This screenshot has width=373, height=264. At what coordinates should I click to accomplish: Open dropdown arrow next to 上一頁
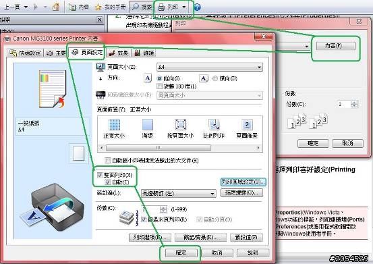[x=26, y=7]
